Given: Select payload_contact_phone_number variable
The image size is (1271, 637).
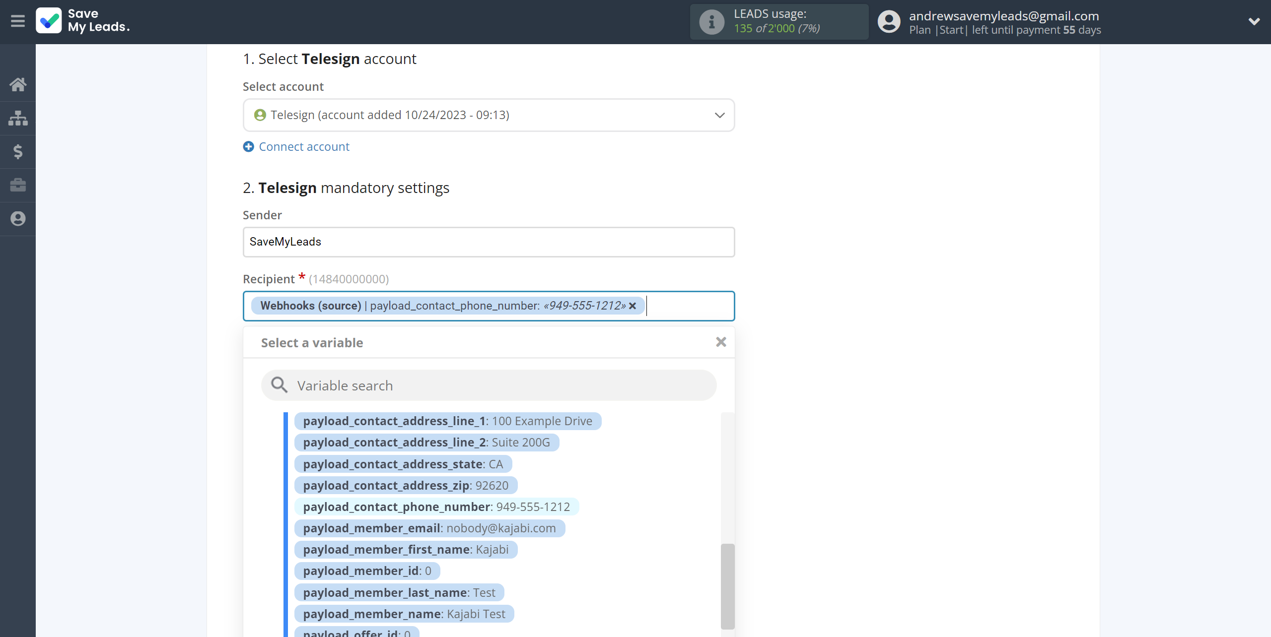Looking at the screenshot, I should click(x=436, y=507).
